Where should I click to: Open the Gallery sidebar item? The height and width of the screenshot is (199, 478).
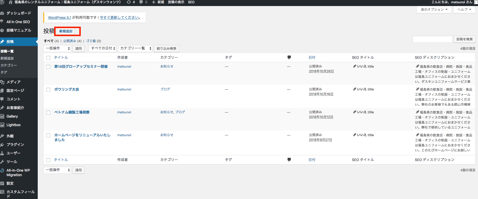point(12,116)
